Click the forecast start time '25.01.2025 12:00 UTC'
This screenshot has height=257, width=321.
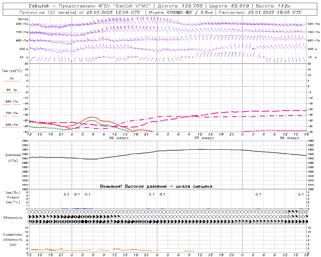113,12
